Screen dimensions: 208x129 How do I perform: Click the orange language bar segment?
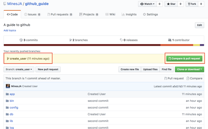pyautogui.click(x=177, y=45)
